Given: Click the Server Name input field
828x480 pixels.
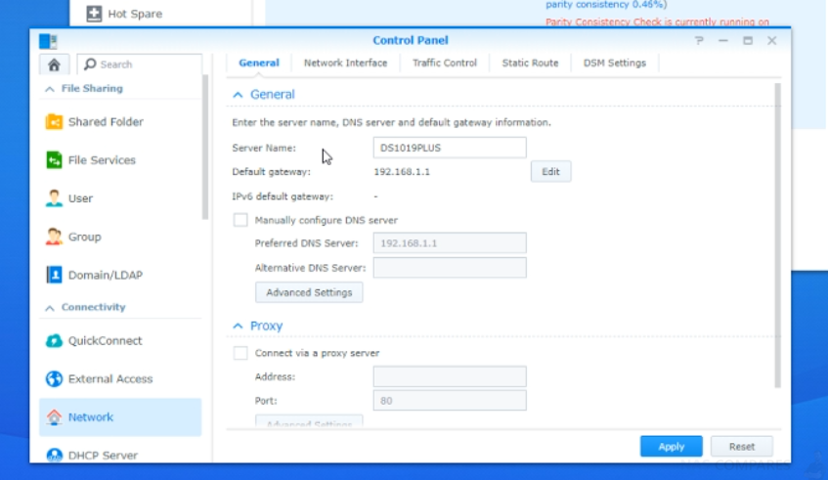Looking at the screenshot, I should coord(450,148).
